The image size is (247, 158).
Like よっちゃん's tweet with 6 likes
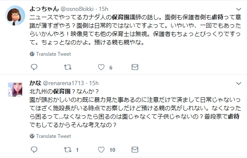click(x=101, y=67)
